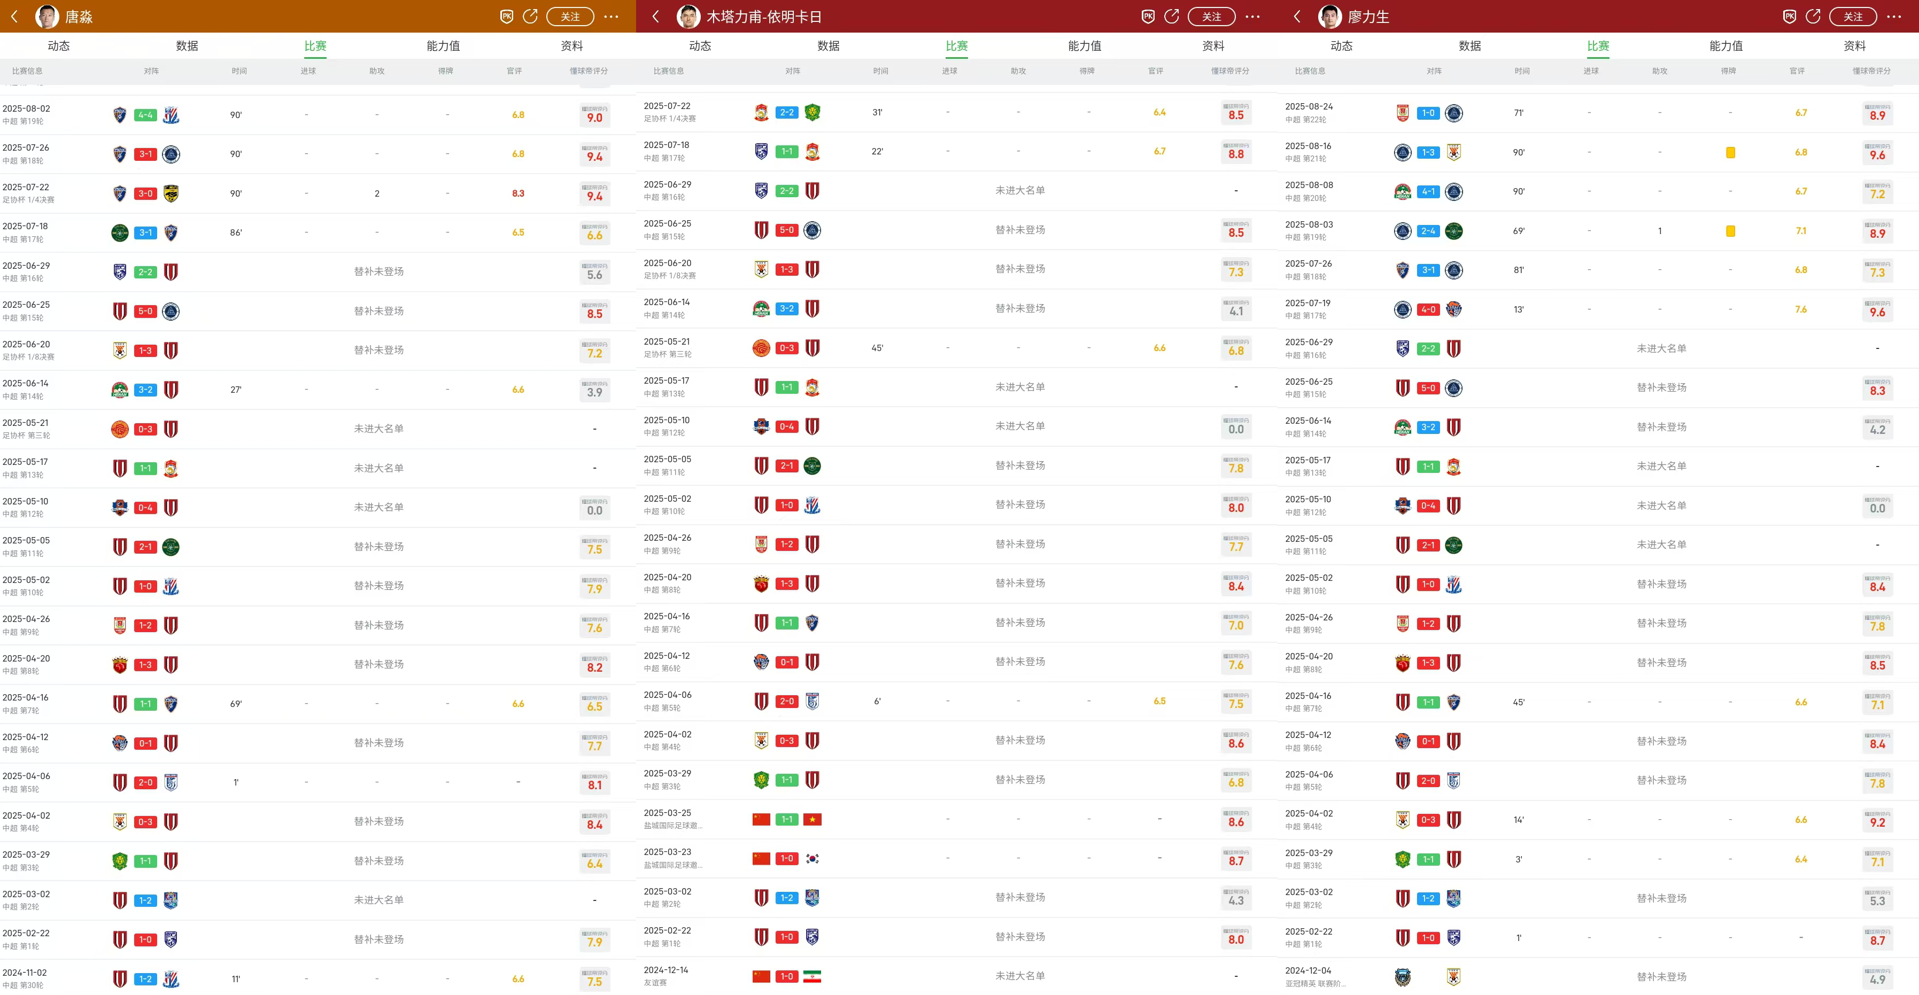Screen dimensions: 1919x995
Task: Switch to the 数据 tab for 唐淼
Action: [187, 45]
